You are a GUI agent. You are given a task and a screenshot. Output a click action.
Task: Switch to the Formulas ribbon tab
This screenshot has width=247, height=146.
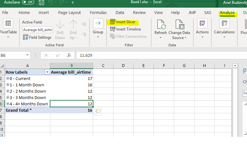point(98,13)
